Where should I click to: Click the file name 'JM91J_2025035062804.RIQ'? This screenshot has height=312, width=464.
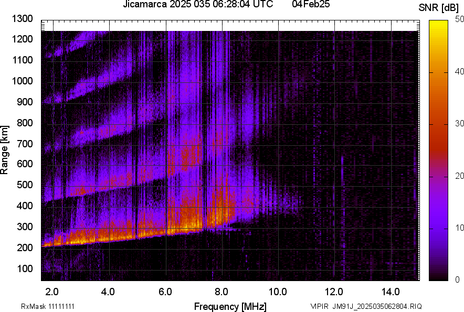pos(377,306)
